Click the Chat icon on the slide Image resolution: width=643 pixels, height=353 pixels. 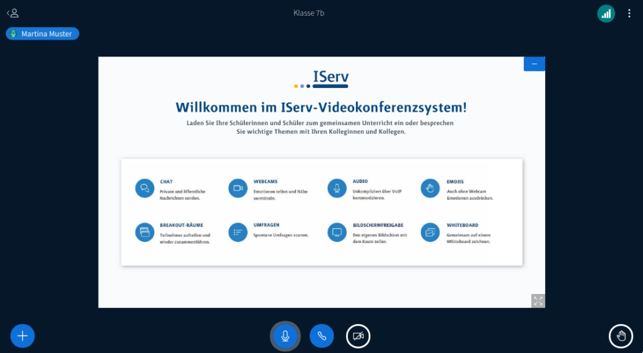[x=145, y=188]
